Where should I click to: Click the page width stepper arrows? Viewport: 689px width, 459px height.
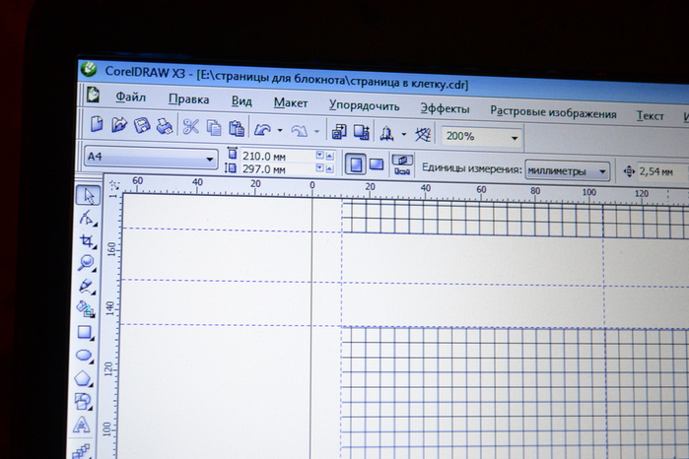click(325, 156)
